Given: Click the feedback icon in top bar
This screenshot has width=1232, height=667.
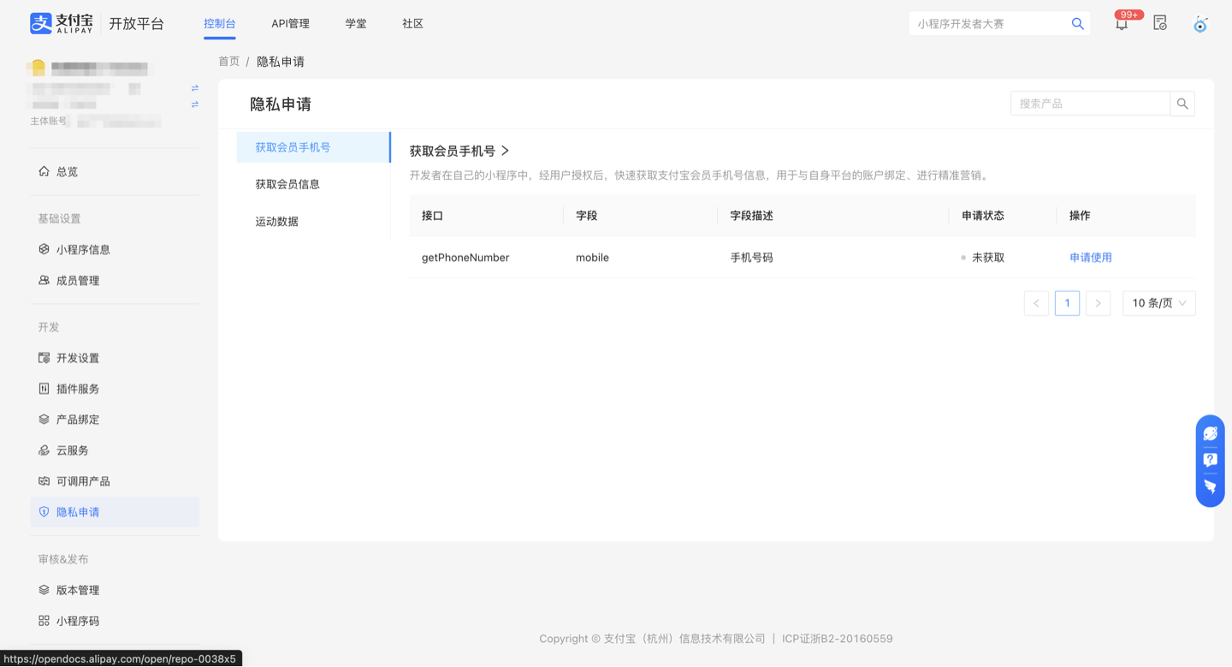Looking at the screenshot, I should pos(1160,23).
